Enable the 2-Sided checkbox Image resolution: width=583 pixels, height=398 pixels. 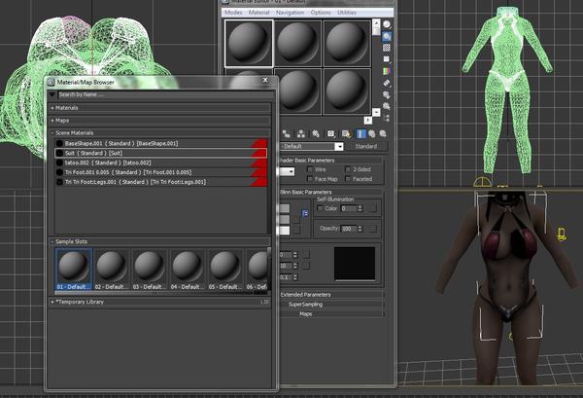pyautogui.click(x=348, y=169)
